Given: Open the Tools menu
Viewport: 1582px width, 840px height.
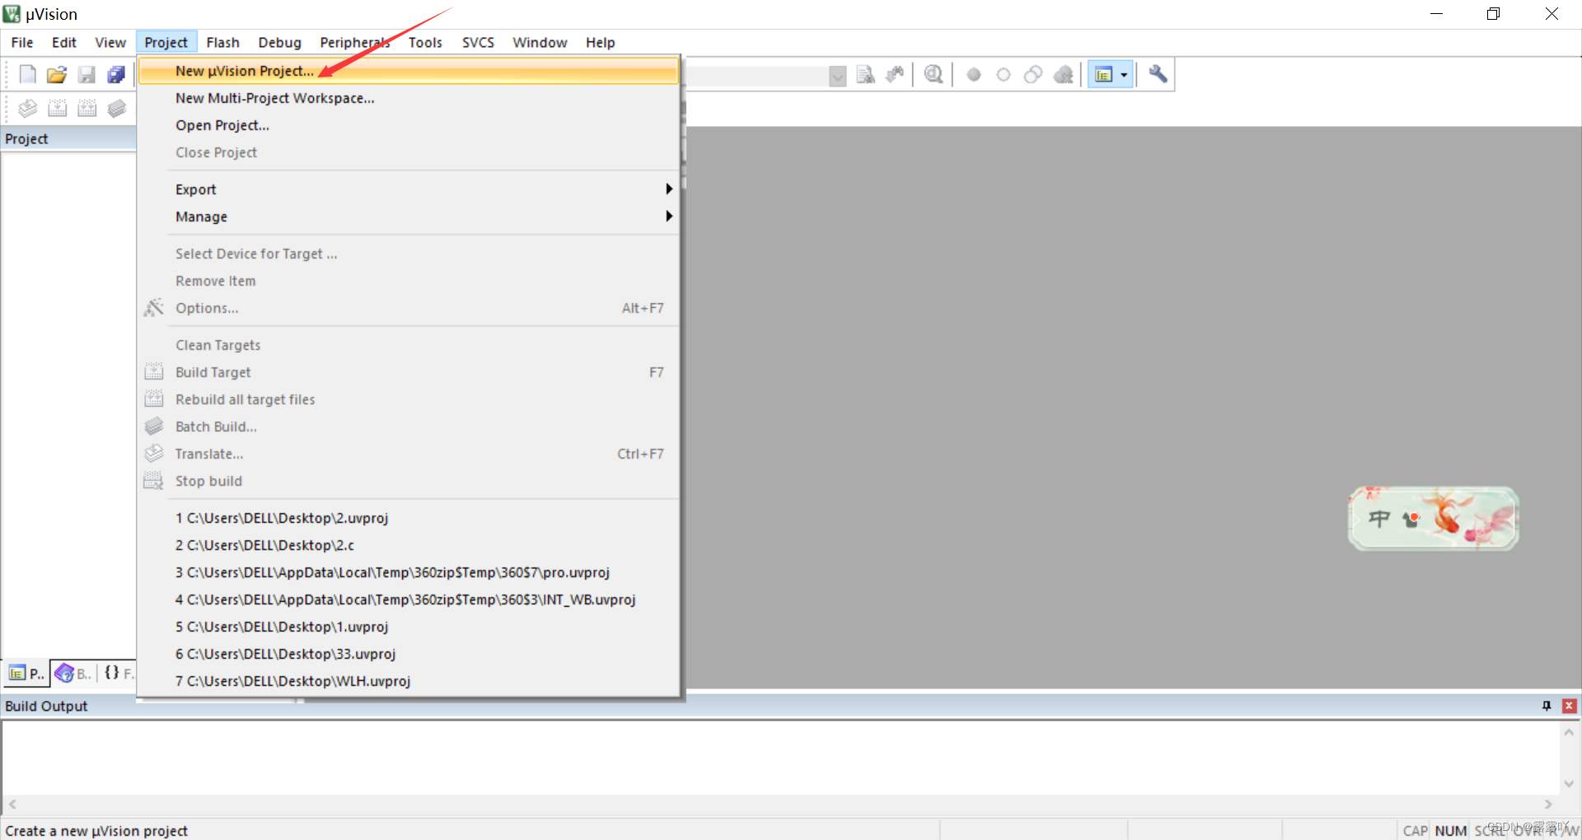Looking at the screenshot, I should [x=425, y=43].
